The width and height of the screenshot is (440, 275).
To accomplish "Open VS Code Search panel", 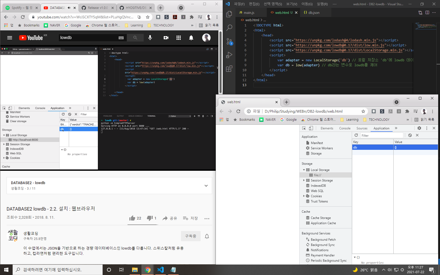I will [x=229, y=27].
